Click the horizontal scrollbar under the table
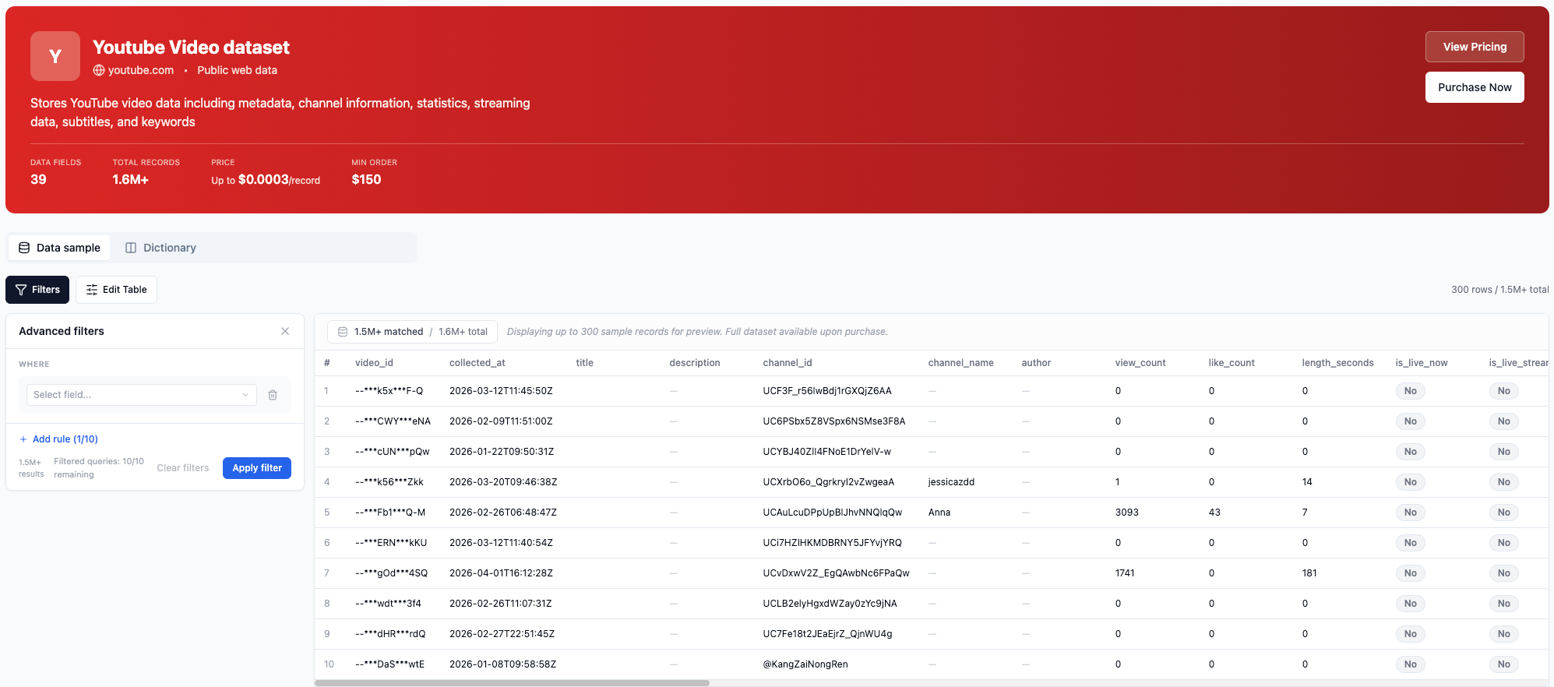The width and height of the screenshot is (1554, 687). (512, 683)
